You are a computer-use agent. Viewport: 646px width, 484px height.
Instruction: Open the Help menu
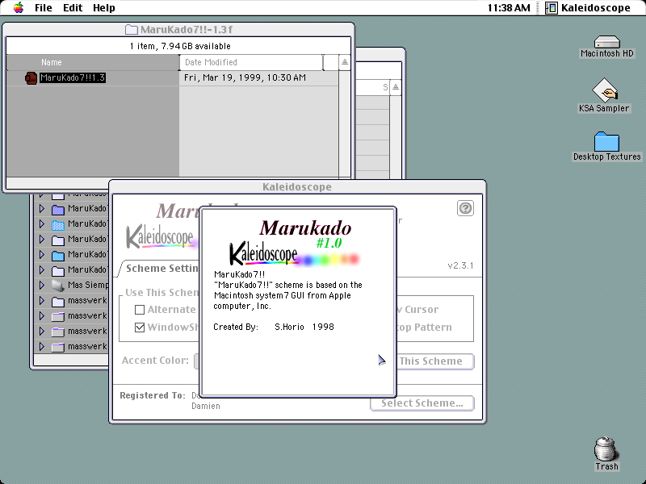(104, 8)
